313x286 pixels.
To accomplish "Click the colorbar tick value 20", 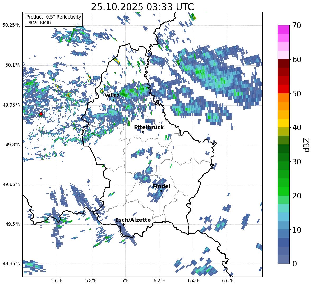I will coord(297,196).
